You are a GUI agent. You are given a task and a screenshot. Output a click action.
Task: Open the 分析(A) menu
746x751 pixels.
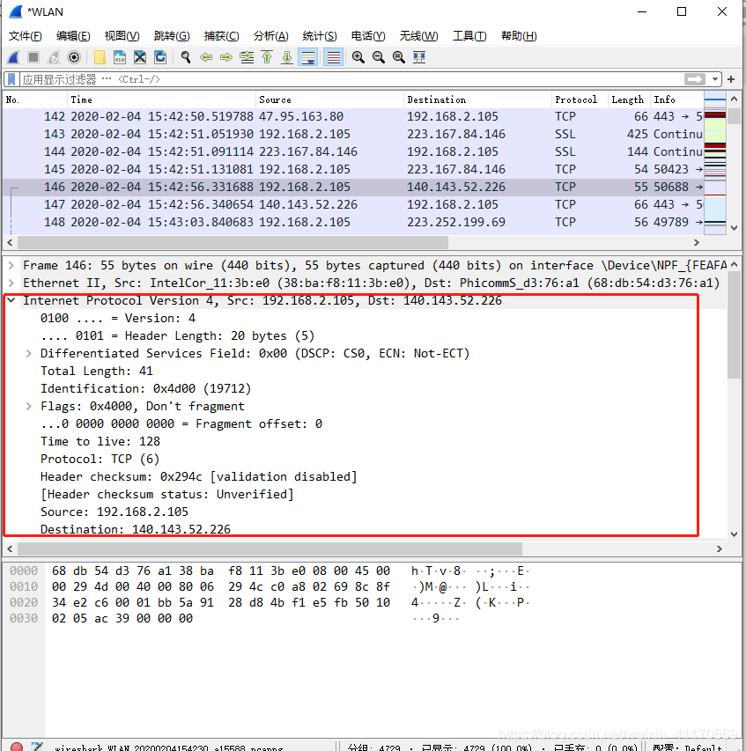(x=270, y=36)
